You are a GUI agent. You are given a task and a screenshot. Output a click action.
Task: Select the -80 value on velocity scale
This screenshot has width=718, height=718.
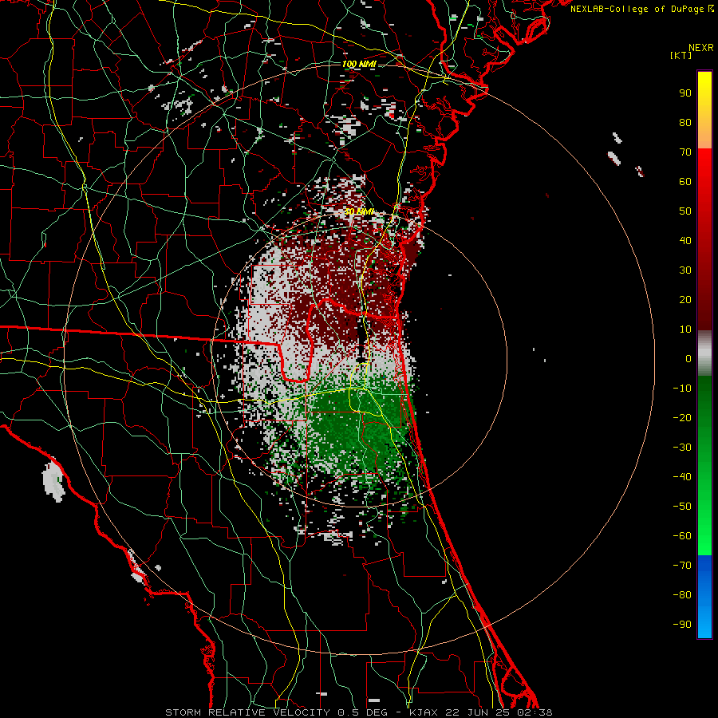pyautogui.click(x=682, y=595)
